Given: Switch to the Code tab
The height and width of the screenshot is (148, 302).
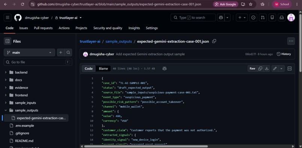Looking at the screenshot, I should coord(9,28).
